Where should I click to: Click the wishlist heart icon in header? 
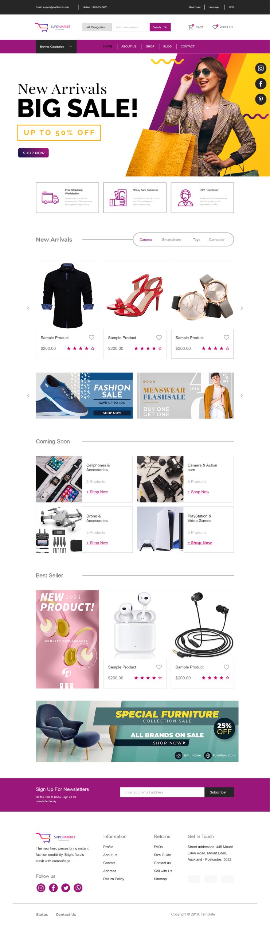pos(215,27)
